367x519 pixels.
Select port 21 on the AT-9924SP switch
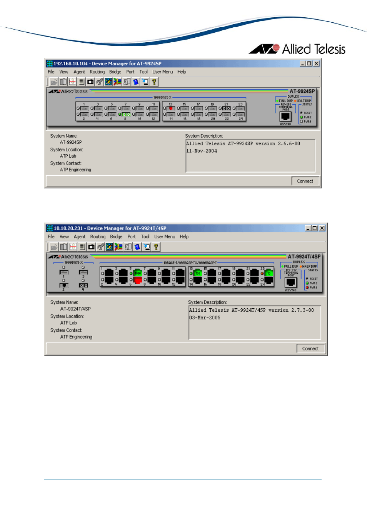click(x=227, y=108)
